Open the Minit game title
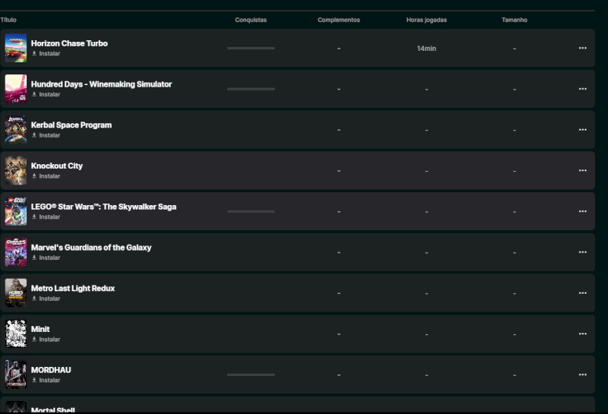The height and width of the screenshot is (414, 608). tap(40, 329)
